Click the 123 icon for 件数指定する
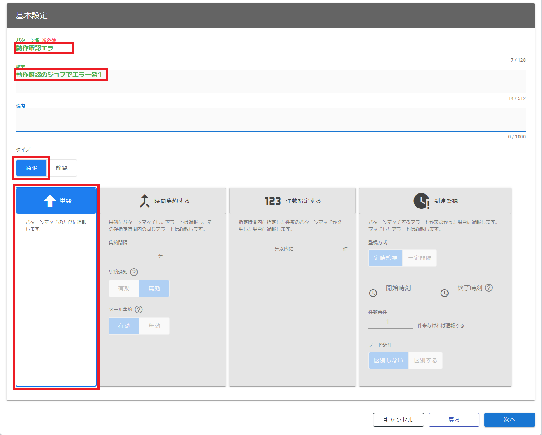 (273, 201)
